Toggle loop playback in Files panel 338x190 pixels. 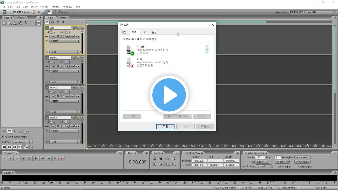[10, 131]
